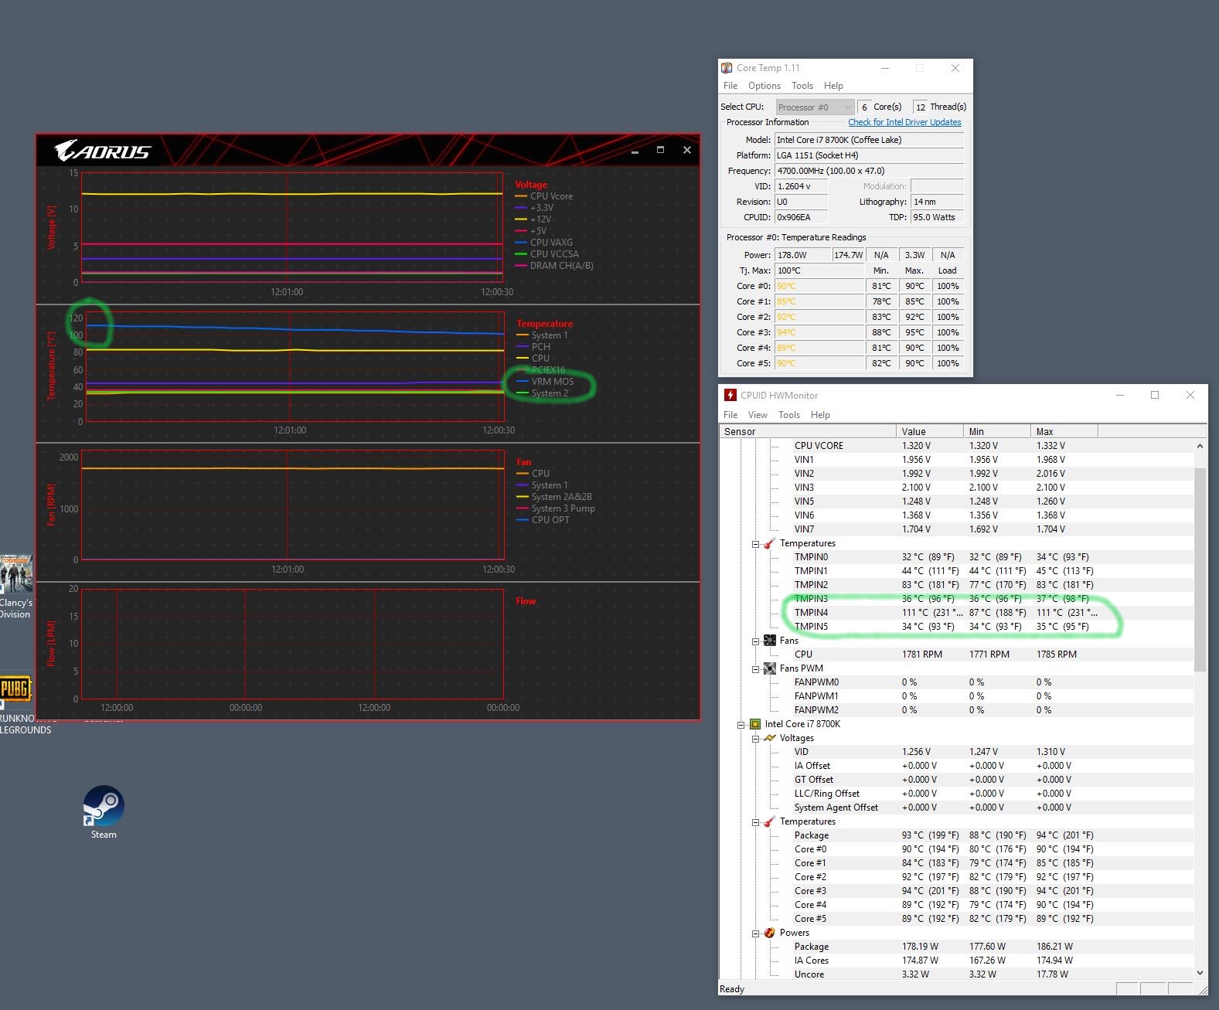This screenshot has width=1219, height=1010.
Task: Open Tom Clancy's The Division shortcut icon
Action: tap(15, 573)
